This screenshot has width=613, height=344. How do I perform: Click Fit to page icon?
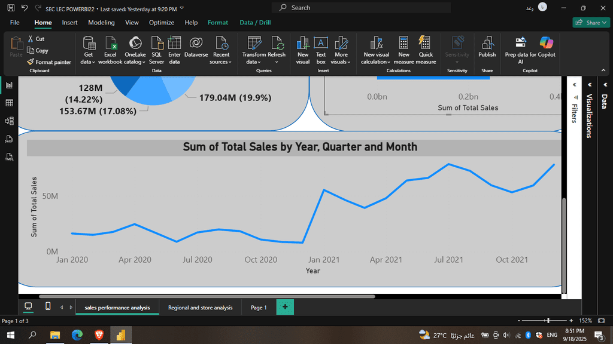(x=601, y=321)
